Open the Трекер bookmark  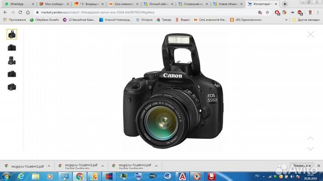tap(164, 20)
